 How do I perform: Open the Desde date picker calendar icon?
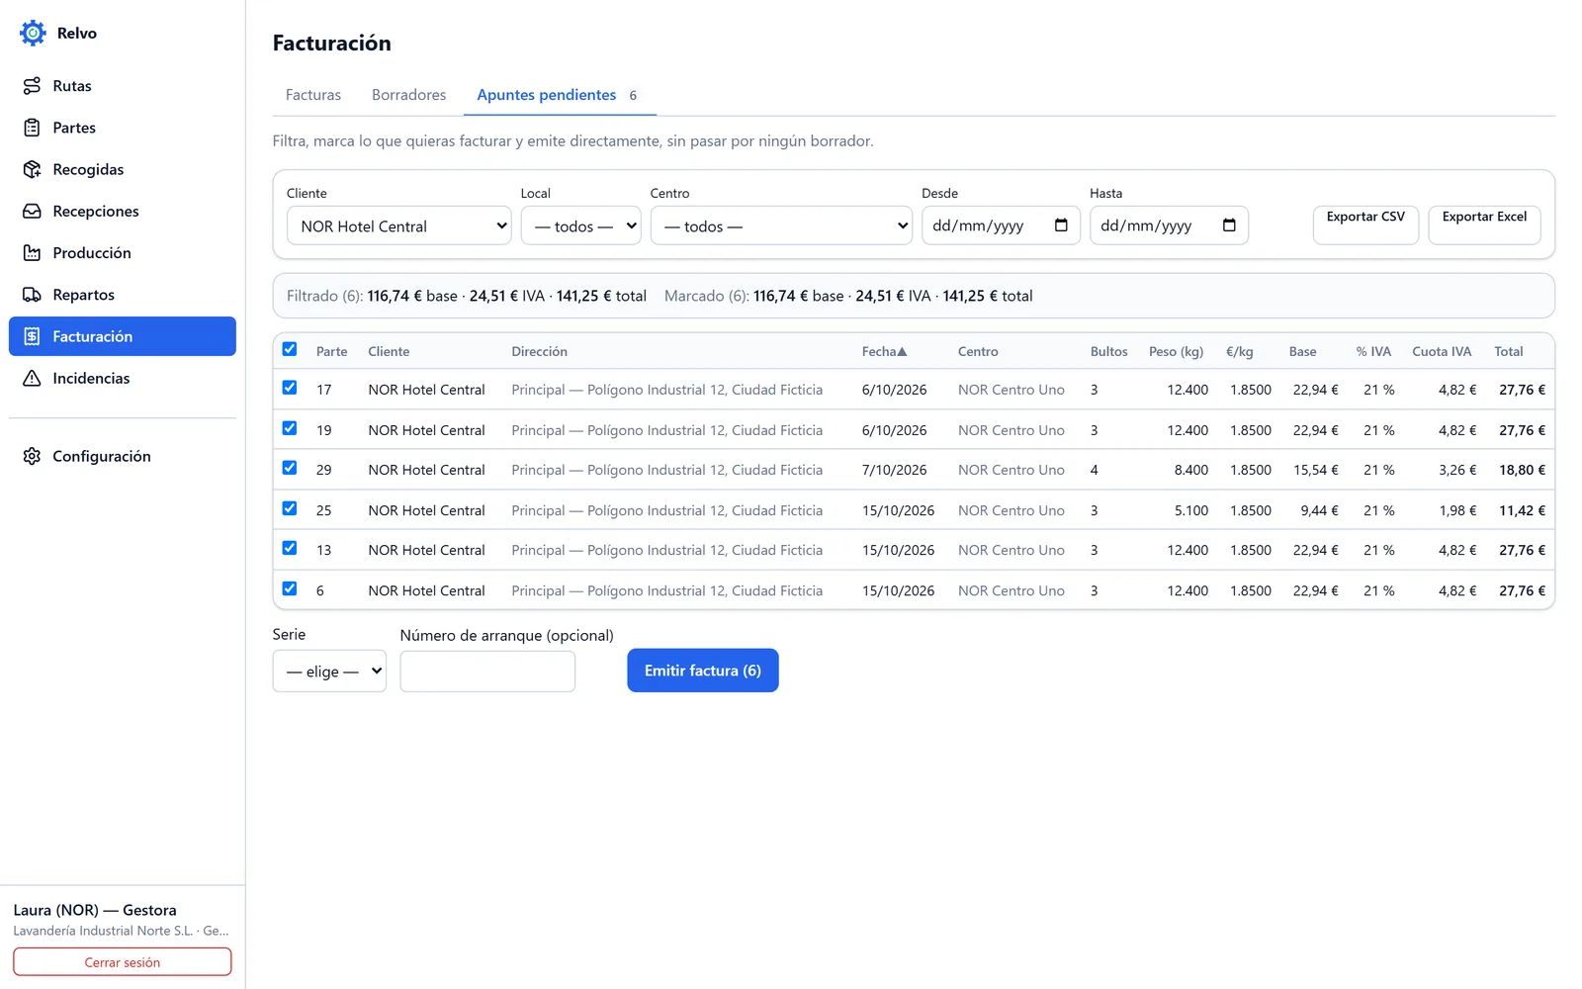pos(1061,225)
